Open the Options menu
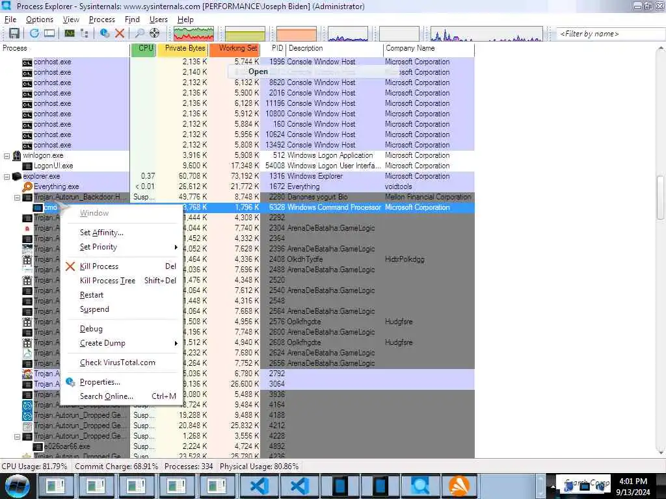The image size is (666, 499). coord(40,19)
